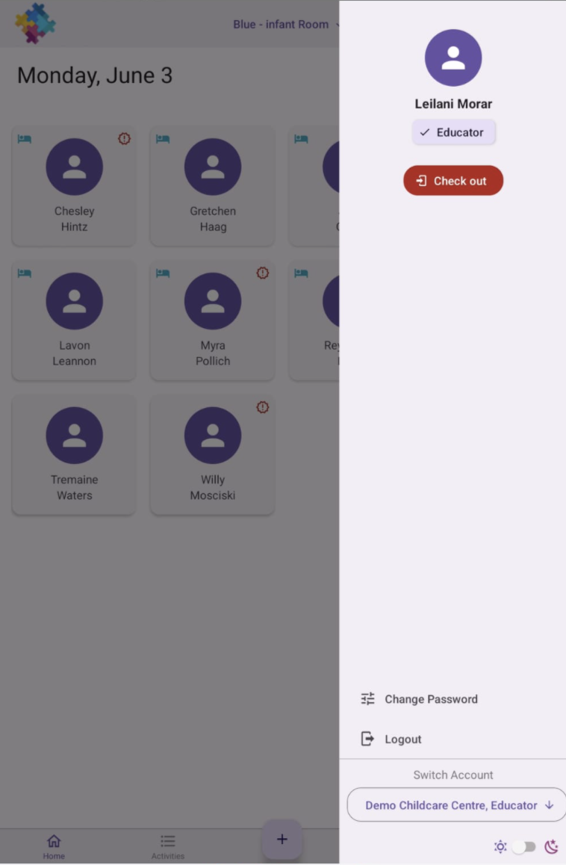Click Leilani Morar's profile avatar
The height and width of the screenshot is (865, 566).
click(x=453, y=58)
